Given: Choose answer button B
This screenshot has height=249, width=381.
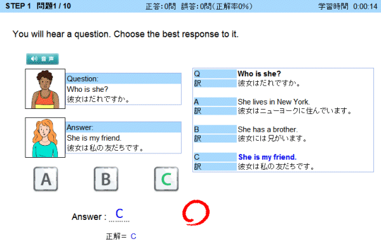Looking at the screenshot, I should click(x=106, y=179).
